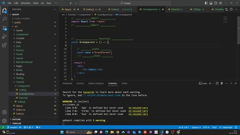Close the terminal panel
The image size is (240, 135).
point(236,83)
